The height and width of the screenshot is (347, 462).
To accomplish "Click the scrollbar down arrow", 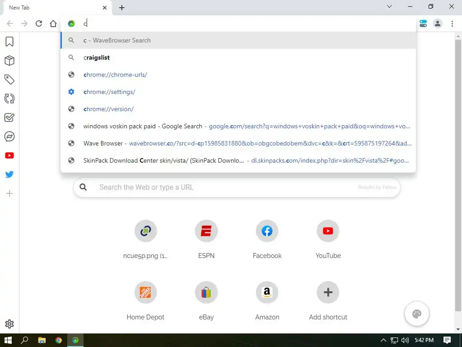I will [x=458, y=329].
